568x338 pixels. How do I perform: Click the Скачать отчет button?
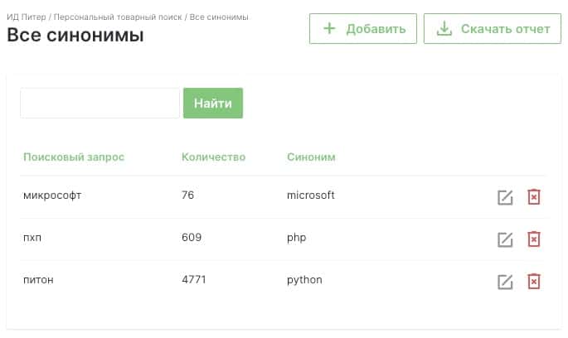(x=493, y=29)
